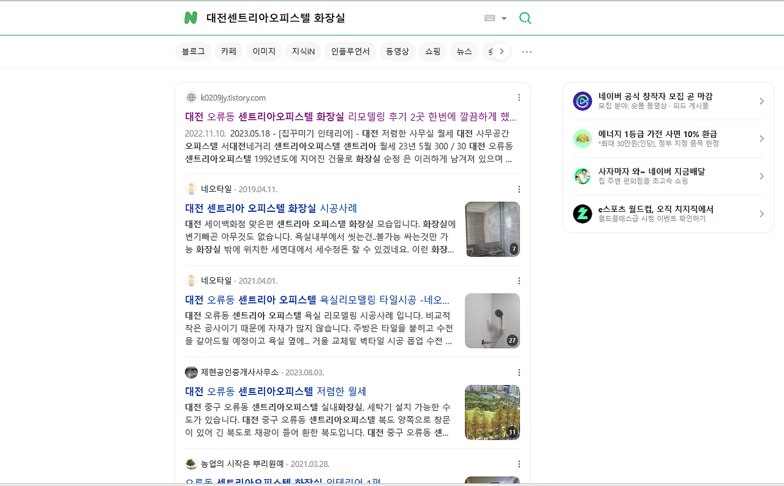
Task: Show more tabs with the right arrow
Action: (502, 51)
